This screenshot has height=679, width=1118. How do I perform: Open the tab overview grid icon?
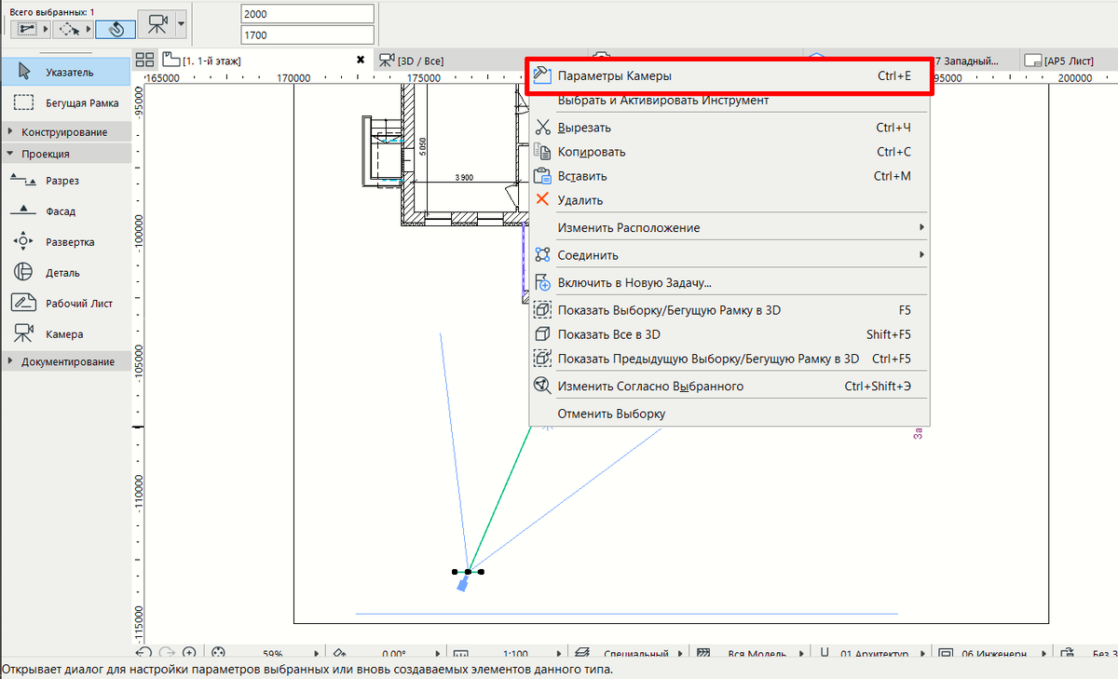point(144,60)
